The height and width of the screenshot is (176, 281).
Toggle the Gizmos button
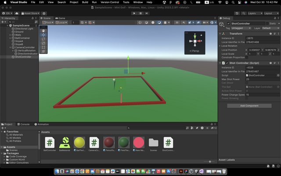(212, 22)
